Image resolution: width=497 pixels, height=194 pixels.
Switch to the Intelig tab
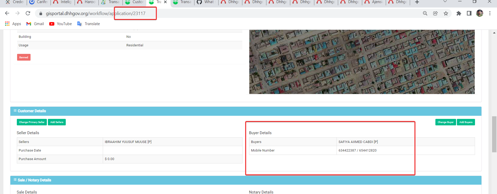point(63,2)
